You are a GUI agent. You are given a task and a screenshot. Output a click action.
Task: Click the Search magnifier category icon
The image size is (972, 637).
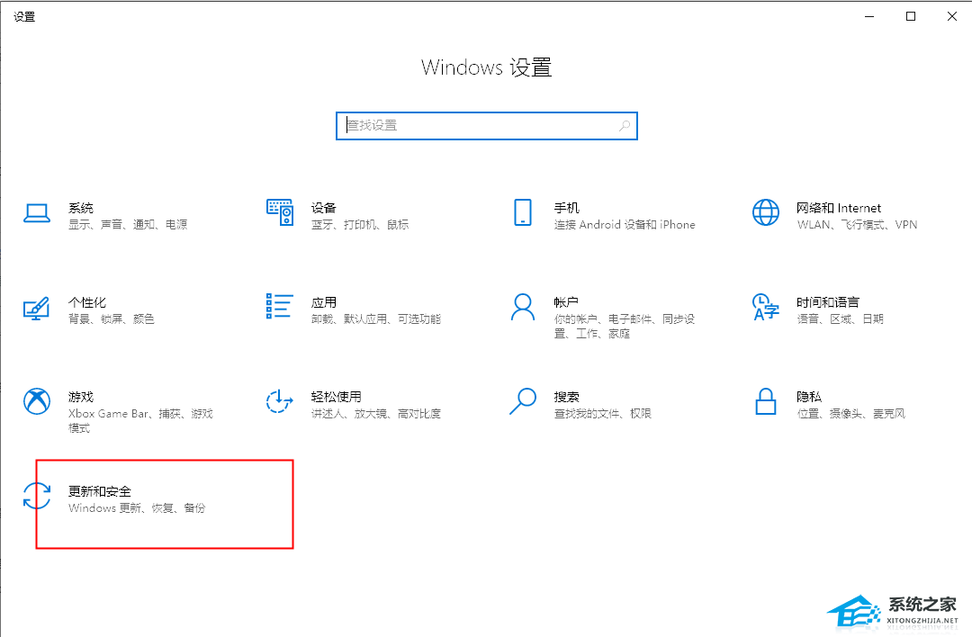523,401
